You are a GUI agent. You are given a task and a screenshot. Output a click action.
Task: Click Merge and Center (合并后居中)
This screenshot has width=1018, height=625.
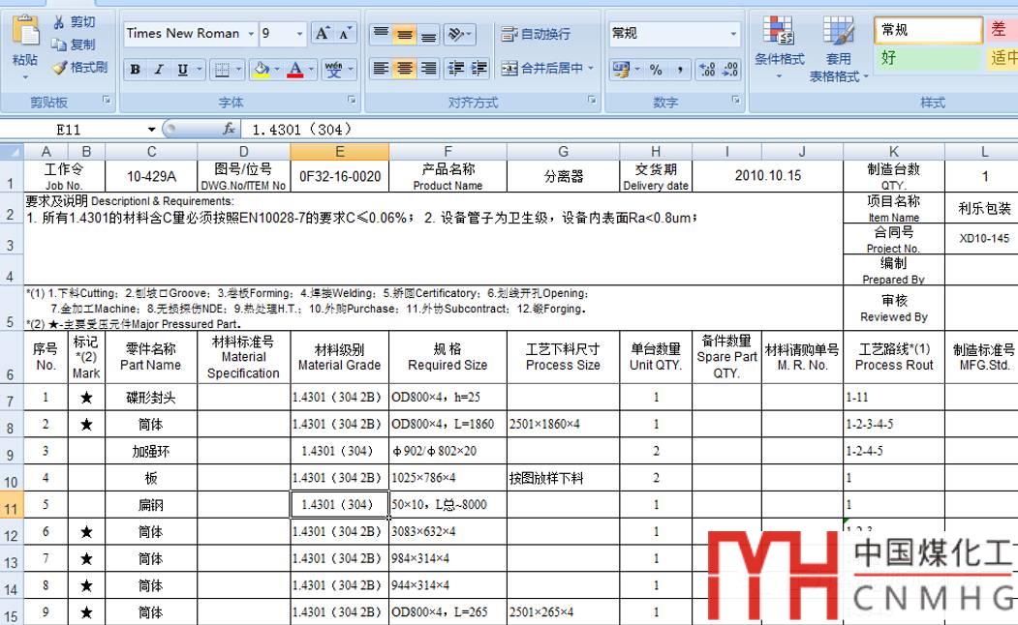[541, 68]
